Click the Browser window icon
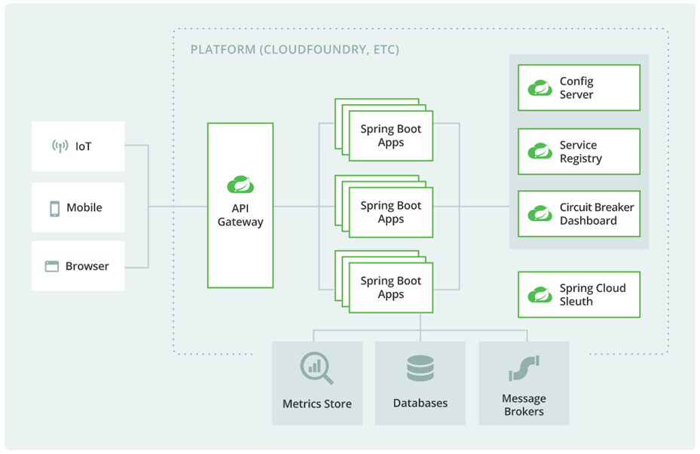 pyautogui.click(x=52, y=266)
